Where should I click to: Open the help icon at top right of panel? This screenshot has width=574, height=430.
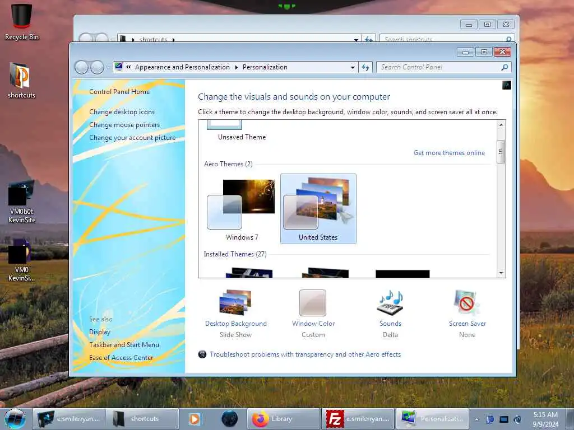[x=507, y=85]
